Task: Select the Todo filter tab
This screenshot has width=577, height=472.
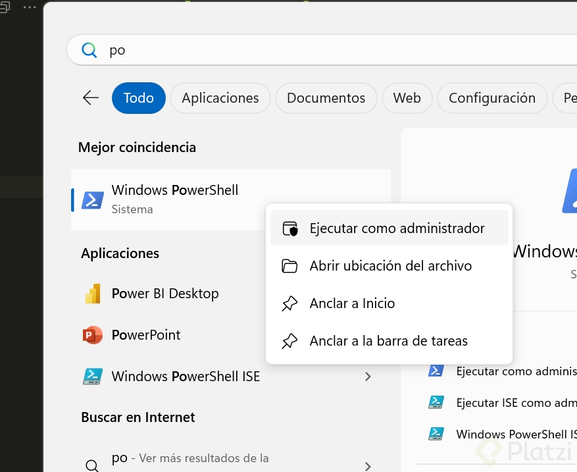Action: click(x=139, y=98)
